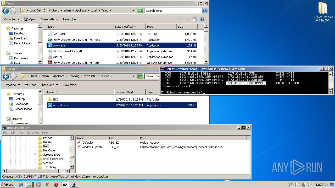Click New folder in the Service toolbar
Viewport: 335px width, 188px height.
70,85
